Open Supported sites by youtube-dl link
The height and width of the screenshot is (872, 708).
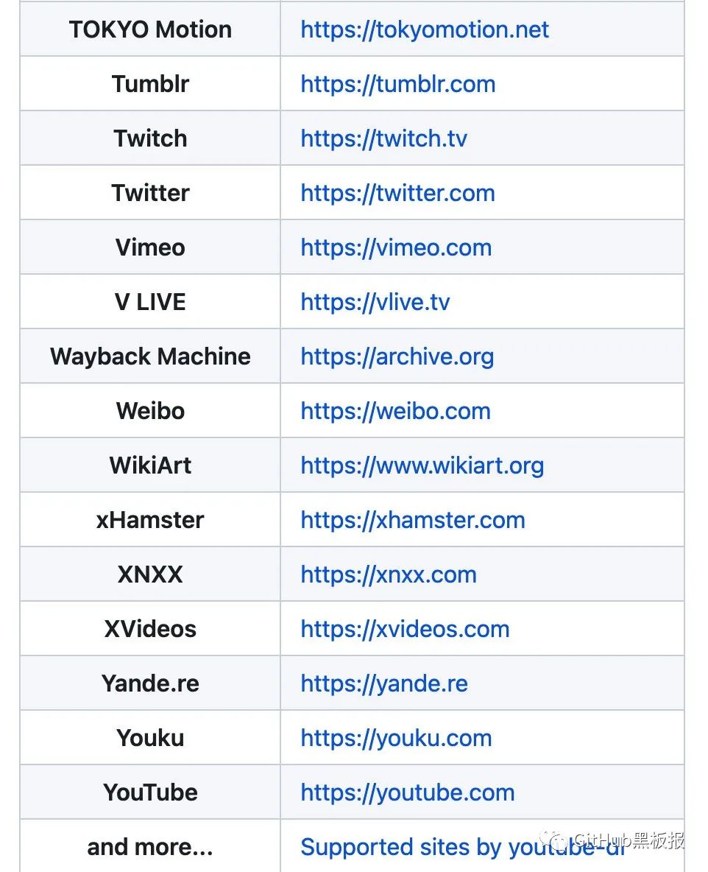pos(463,848)
